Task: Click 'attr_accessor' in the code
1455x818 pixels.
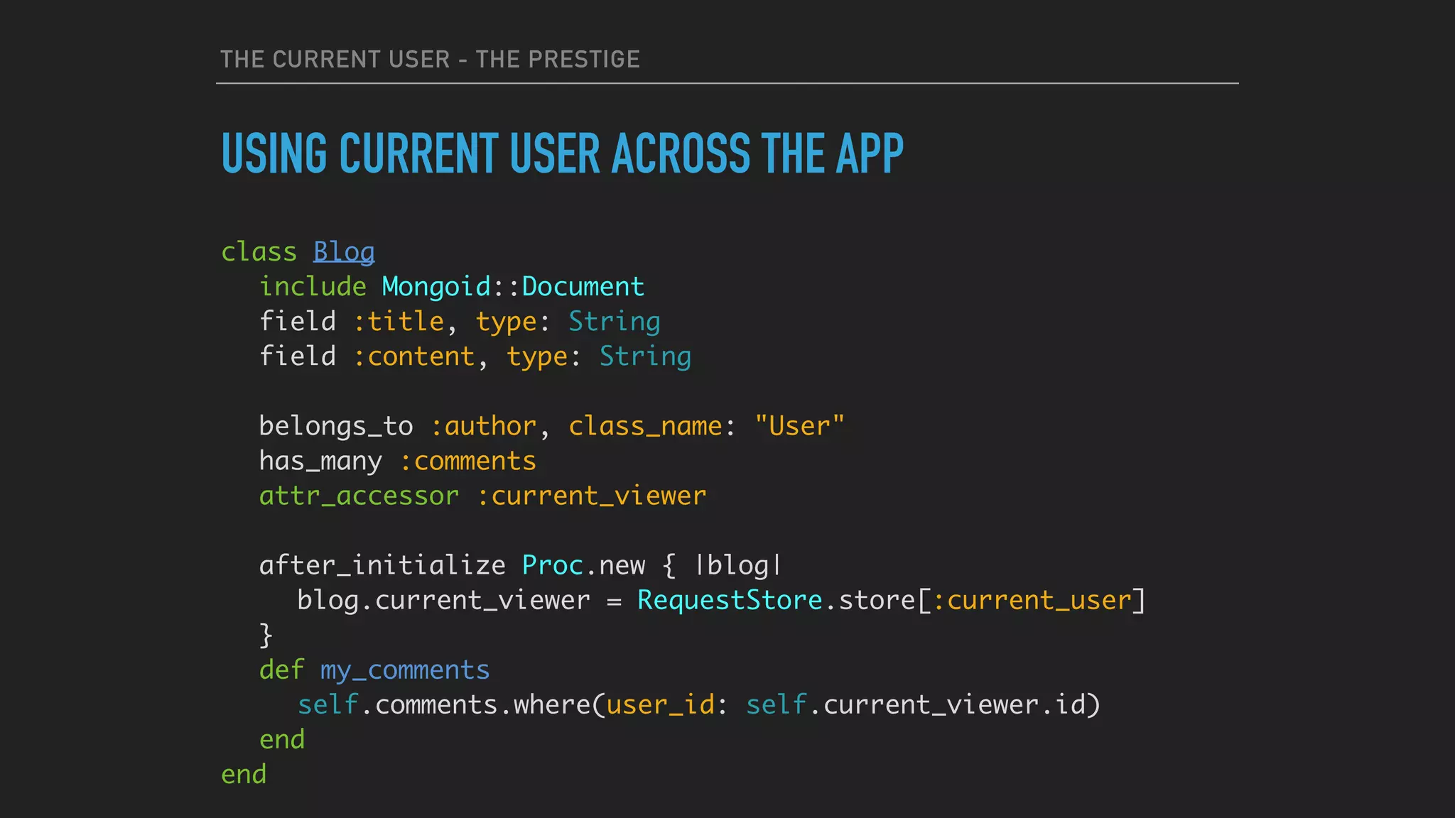Action: click(x=359, y=496)
